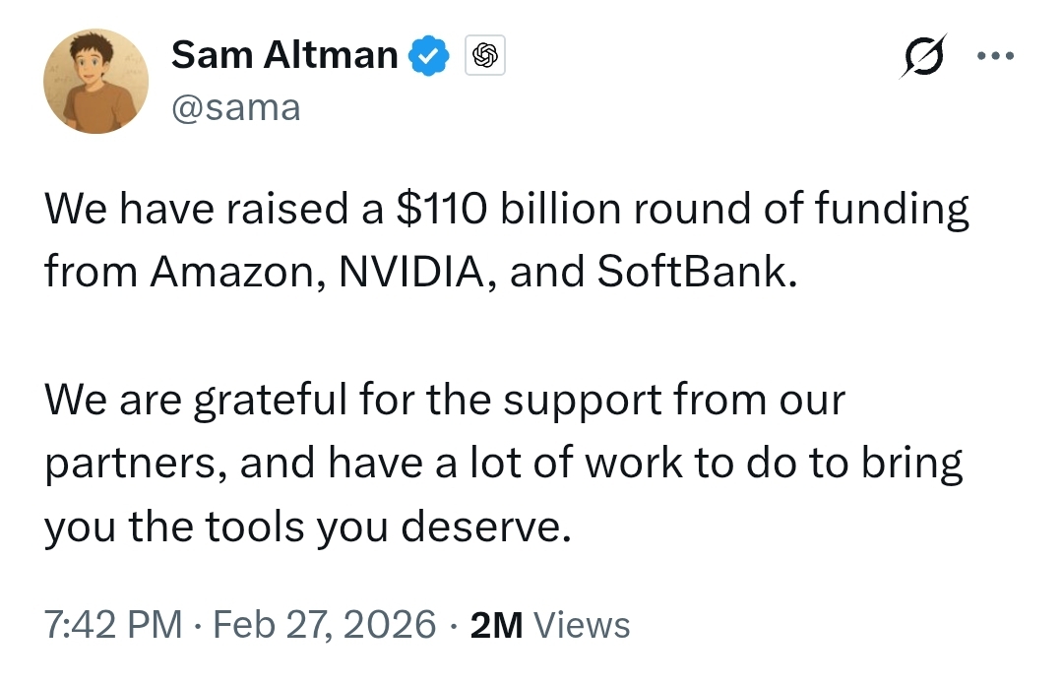
Task: Click the Sam Altman display name
Action: (x=283, y=56)
